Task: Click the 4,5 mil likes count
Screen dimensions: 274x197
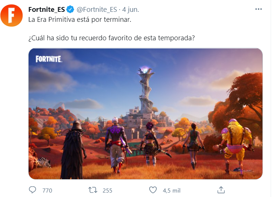Action: point(172,191)
